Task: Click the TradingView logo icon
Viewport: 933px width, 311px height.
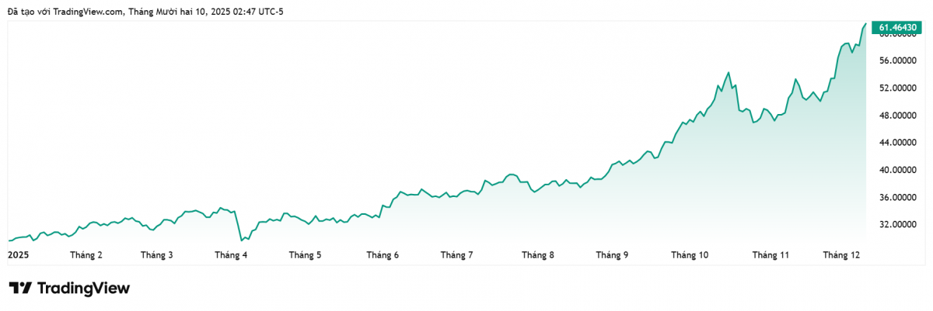Action: tap(20, 289)
